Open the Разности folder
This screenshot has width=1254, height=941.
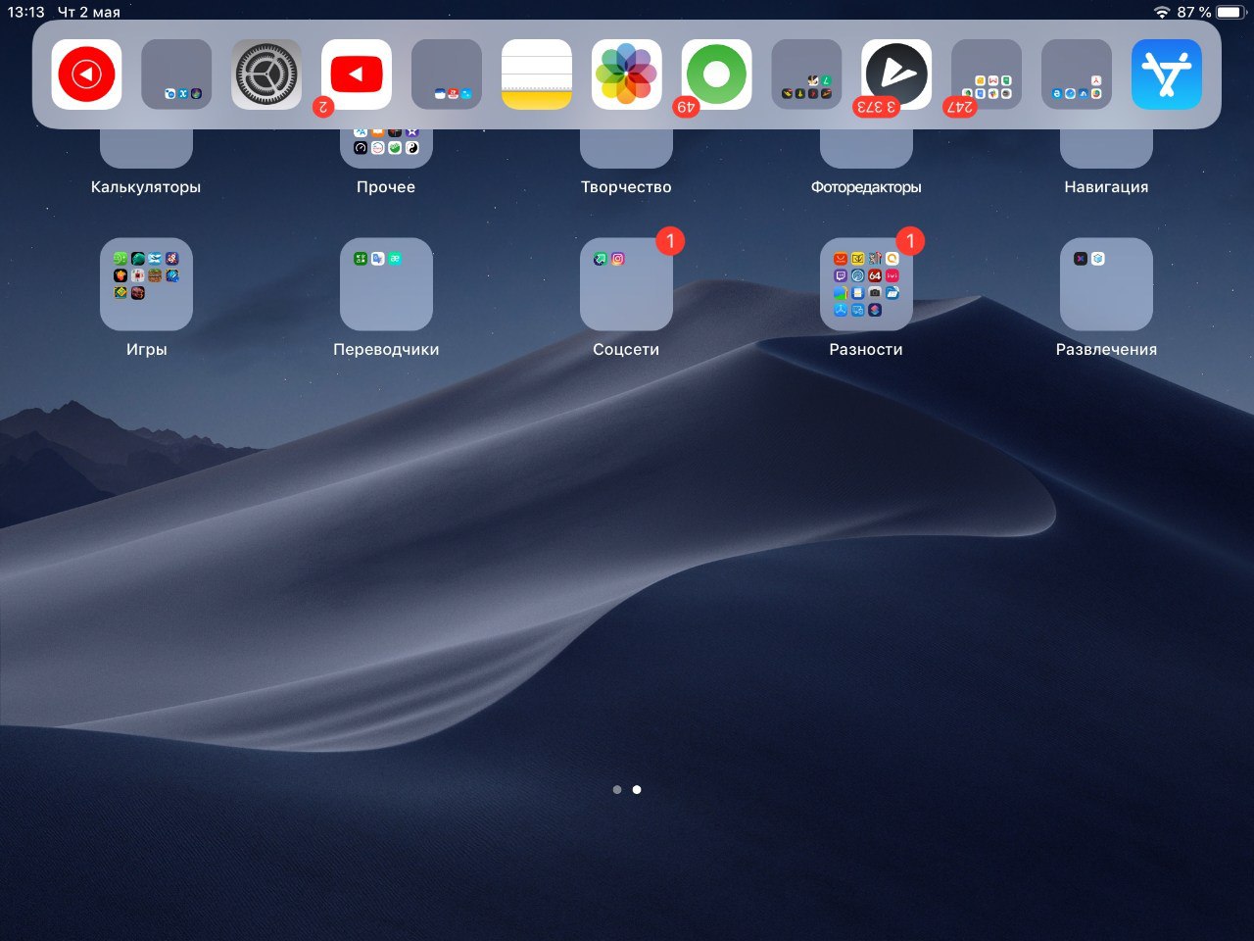tap(866, 284)
